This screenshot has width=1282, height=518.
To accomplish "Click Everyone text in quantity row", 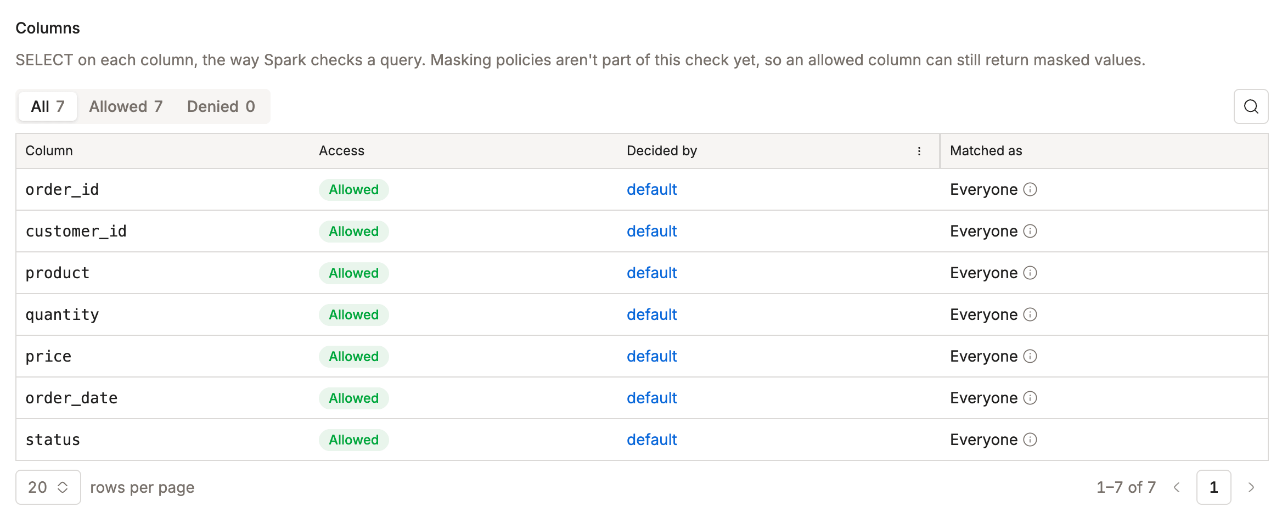I will coord(983,315).
